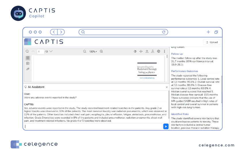The image size is (243, 155).
Task: Click the Upload button
Action: coord(212,42)
